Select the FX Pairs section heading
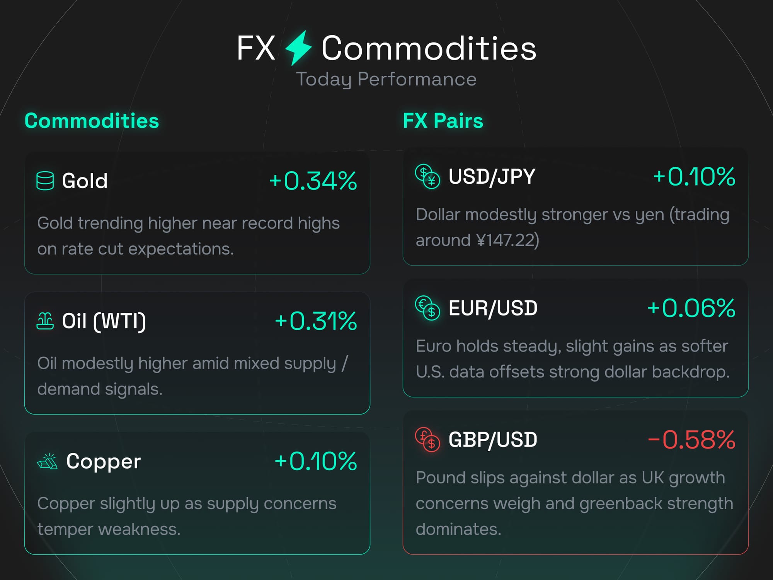This screenshot has height=580, width=773. [443, 121]
